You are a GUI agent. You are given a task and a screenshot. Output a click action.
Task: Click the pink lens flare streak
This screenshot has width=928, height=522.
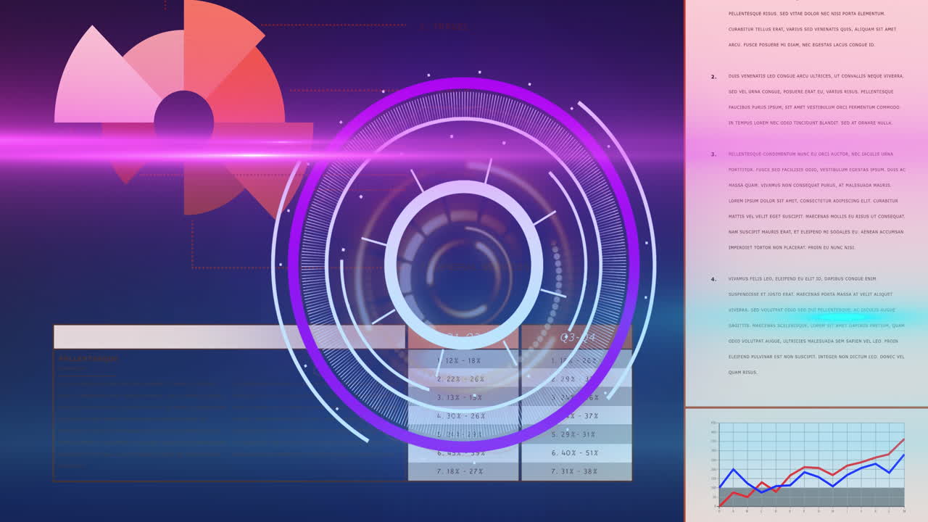tap(145, 145)
